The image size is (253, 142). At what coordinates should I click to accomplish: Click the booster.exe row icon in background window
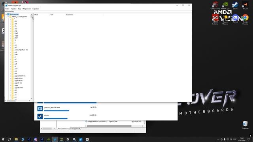[40, 108]
